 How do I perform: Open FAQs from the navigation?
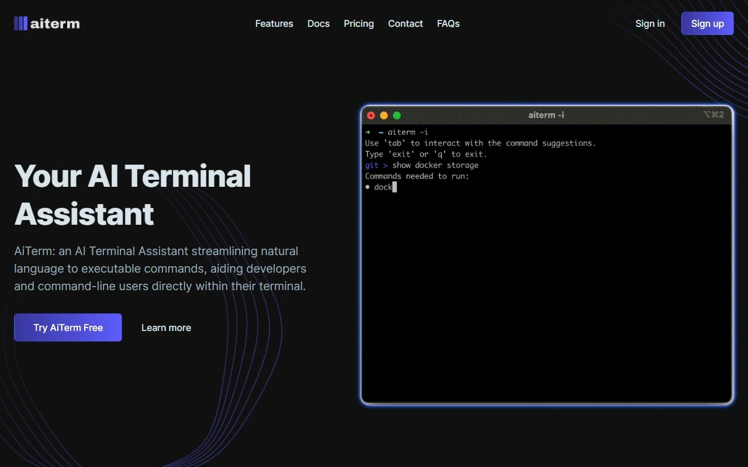[448, 23]
